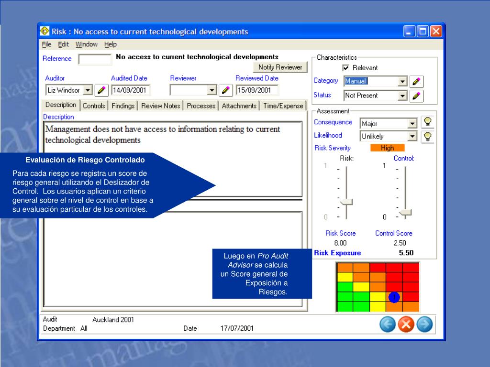
Task: Expand the Status dropdown showing Not Present
Action: (x=402, y=96)
